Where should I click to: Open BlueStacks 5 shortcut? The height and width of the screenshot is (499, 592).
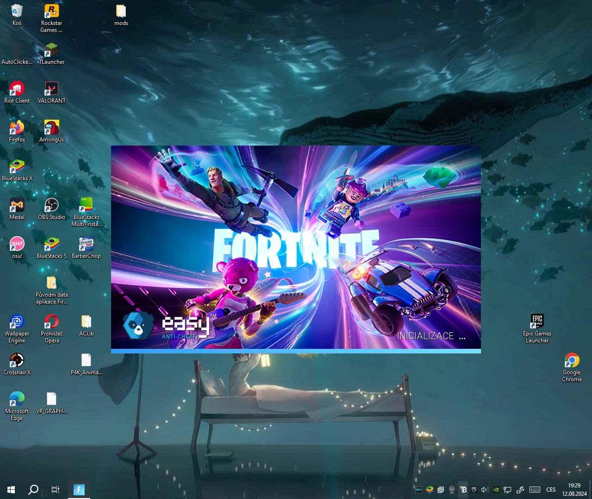pos(51,248)
